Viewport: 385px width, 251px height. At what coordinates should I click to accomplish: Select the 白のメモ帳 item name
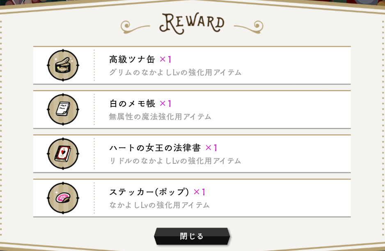click(132, 104)
